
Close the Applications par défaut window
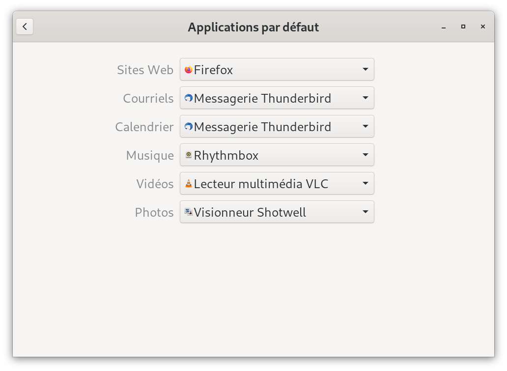pyautogui.click(x=482, y=27)
